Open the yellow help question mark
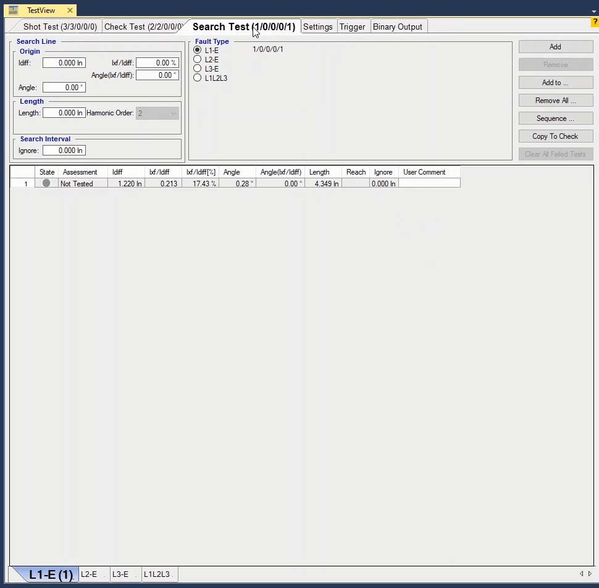The height and width of the screenshot is (588, 599). 595,22
